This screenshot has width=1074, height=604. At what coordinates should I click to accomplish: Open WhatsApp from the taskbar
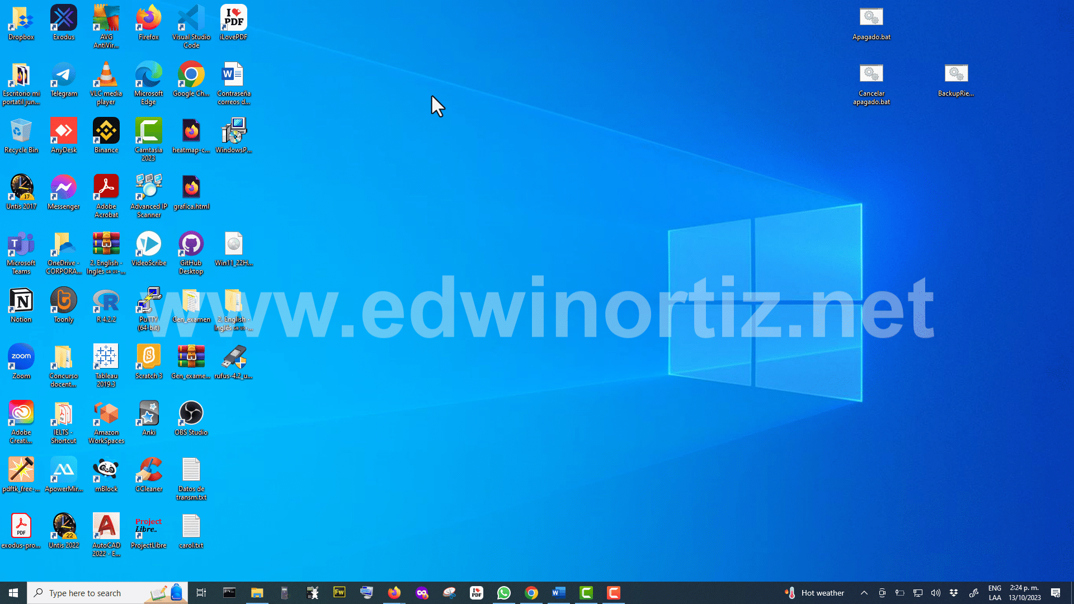504,593
